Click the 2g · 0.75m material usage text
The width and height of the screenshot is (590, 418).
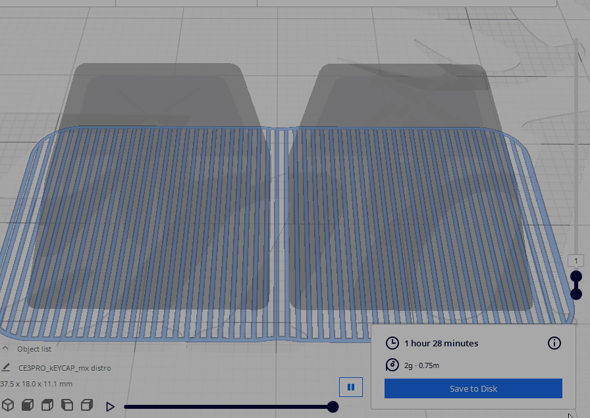coord(422,365)
